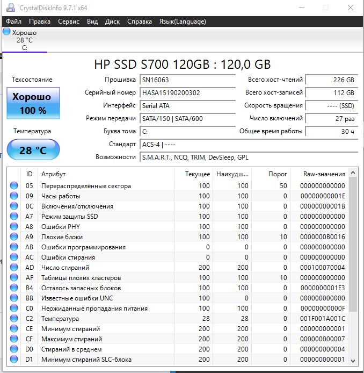364x373 pixels.
Task: Click the Порог column header
Action: tap(271, 174)
